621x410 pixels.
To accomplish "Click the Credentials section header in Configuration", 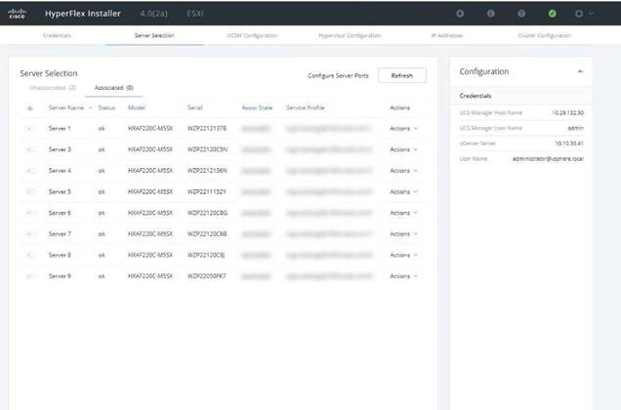I will pyautogui.click(x=476, y=96).
